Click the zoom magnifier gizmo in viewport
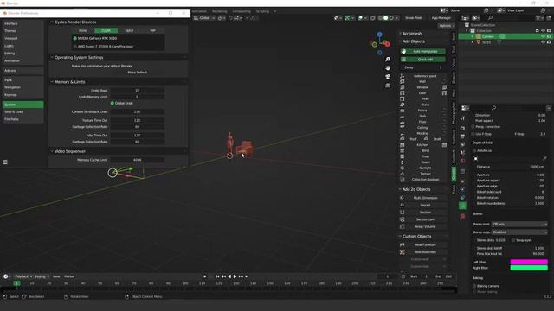 coord(388,60)
